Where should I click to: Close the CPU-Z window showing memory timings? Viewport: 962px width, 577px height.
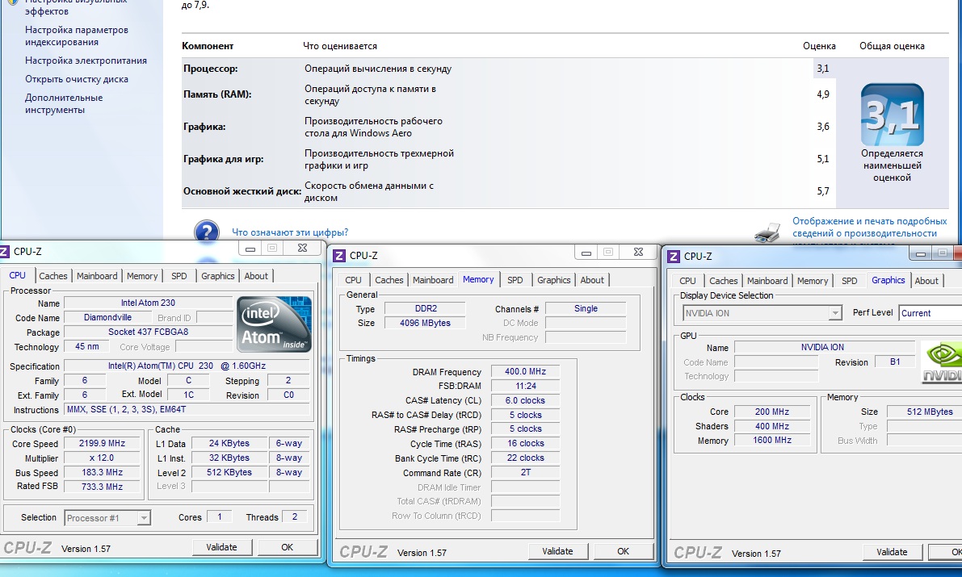tap(638, 252)
